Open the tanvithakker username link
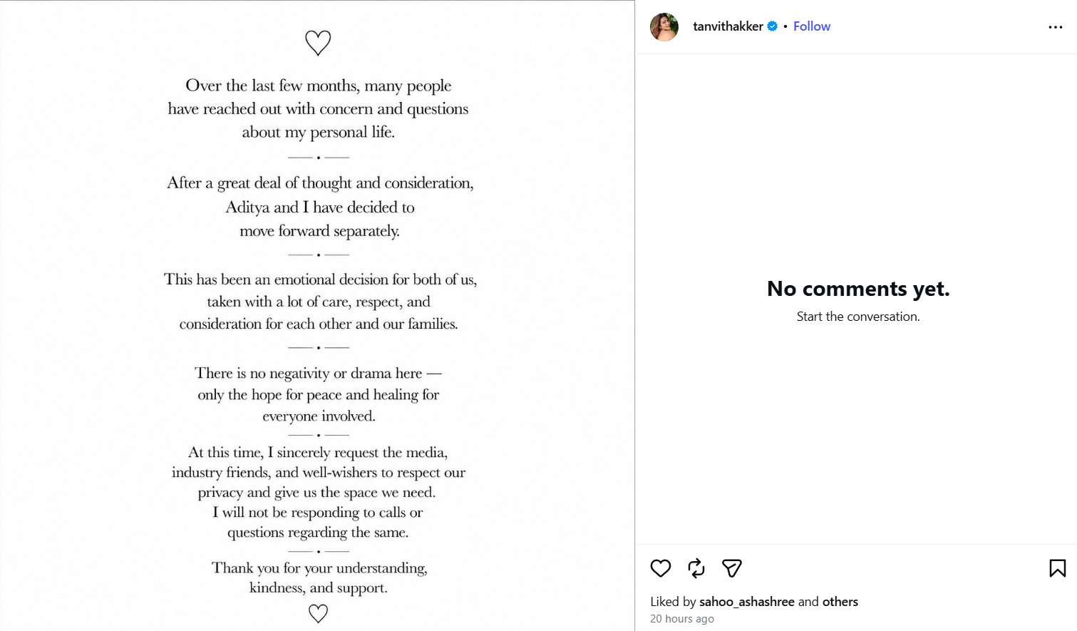 [x=728, y=26]
